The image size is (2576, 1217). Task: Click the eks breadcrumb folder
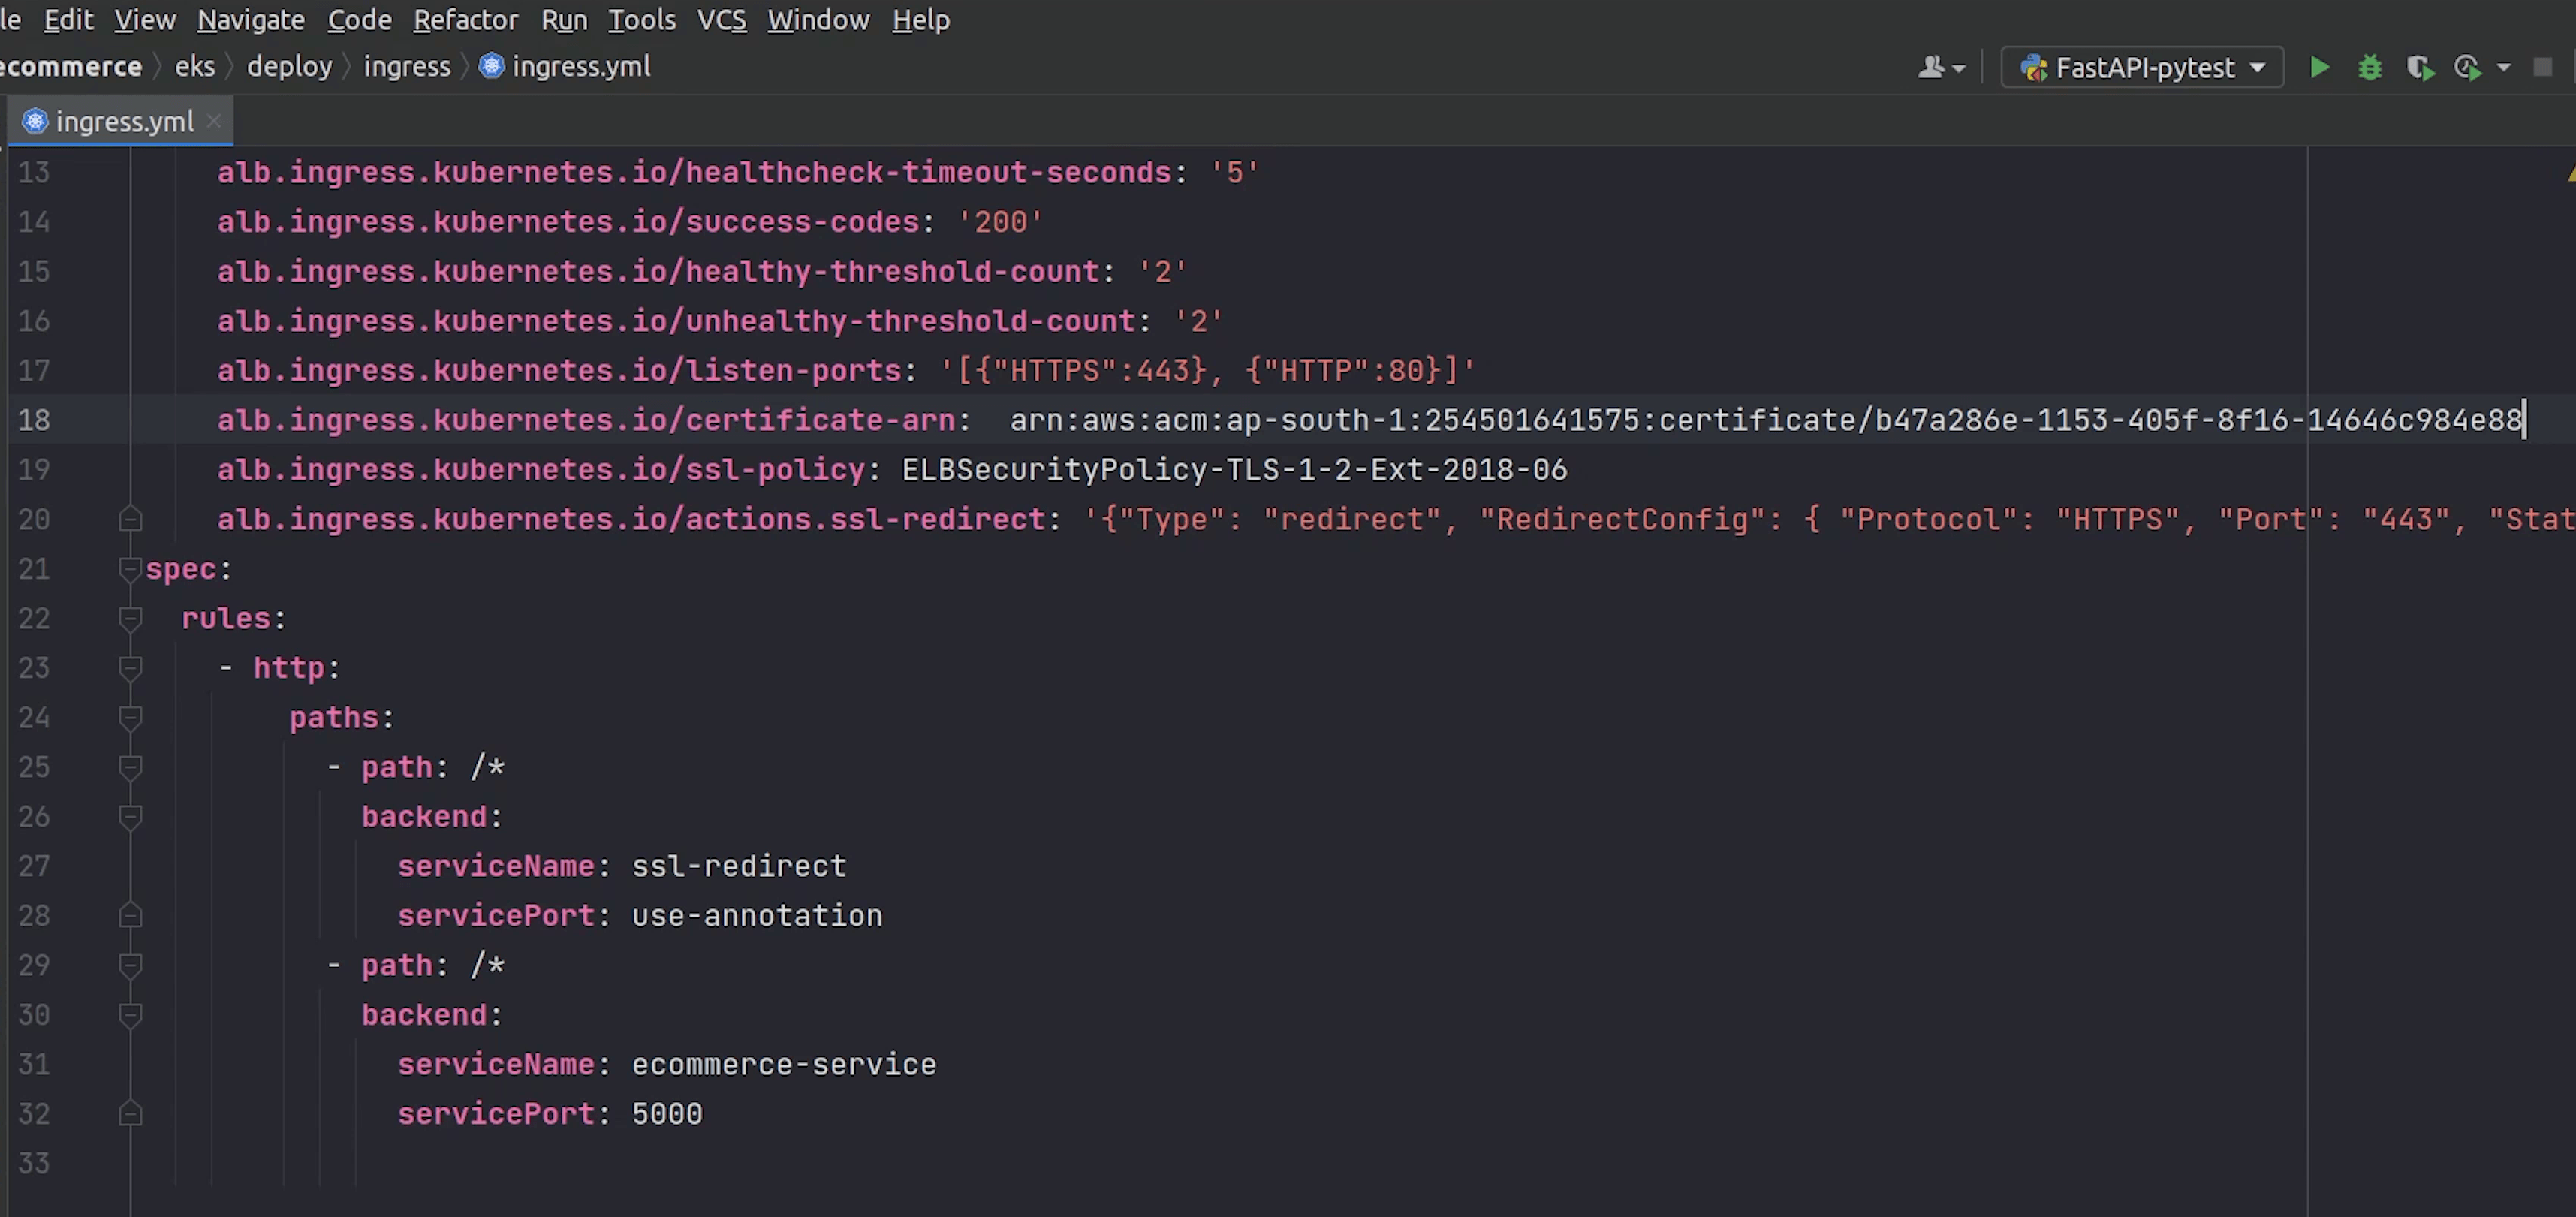[x=194, y=66]
